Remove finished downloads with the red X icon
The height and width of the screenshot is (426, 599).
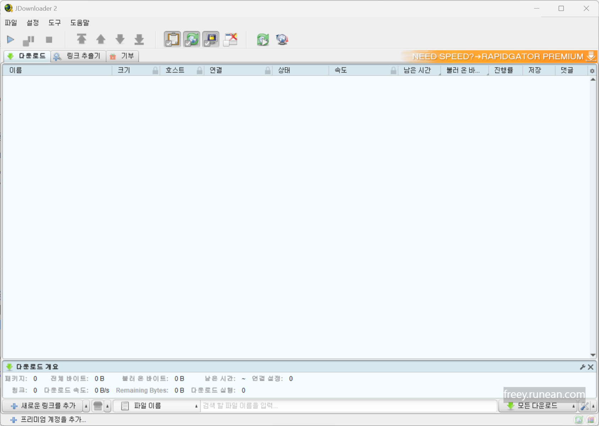coord(230,39)
